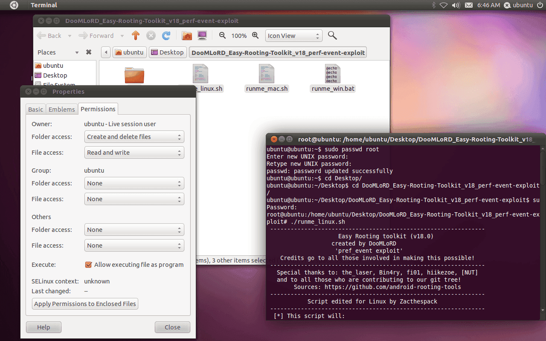Open Back history dropdown arrow

[70, 36]
